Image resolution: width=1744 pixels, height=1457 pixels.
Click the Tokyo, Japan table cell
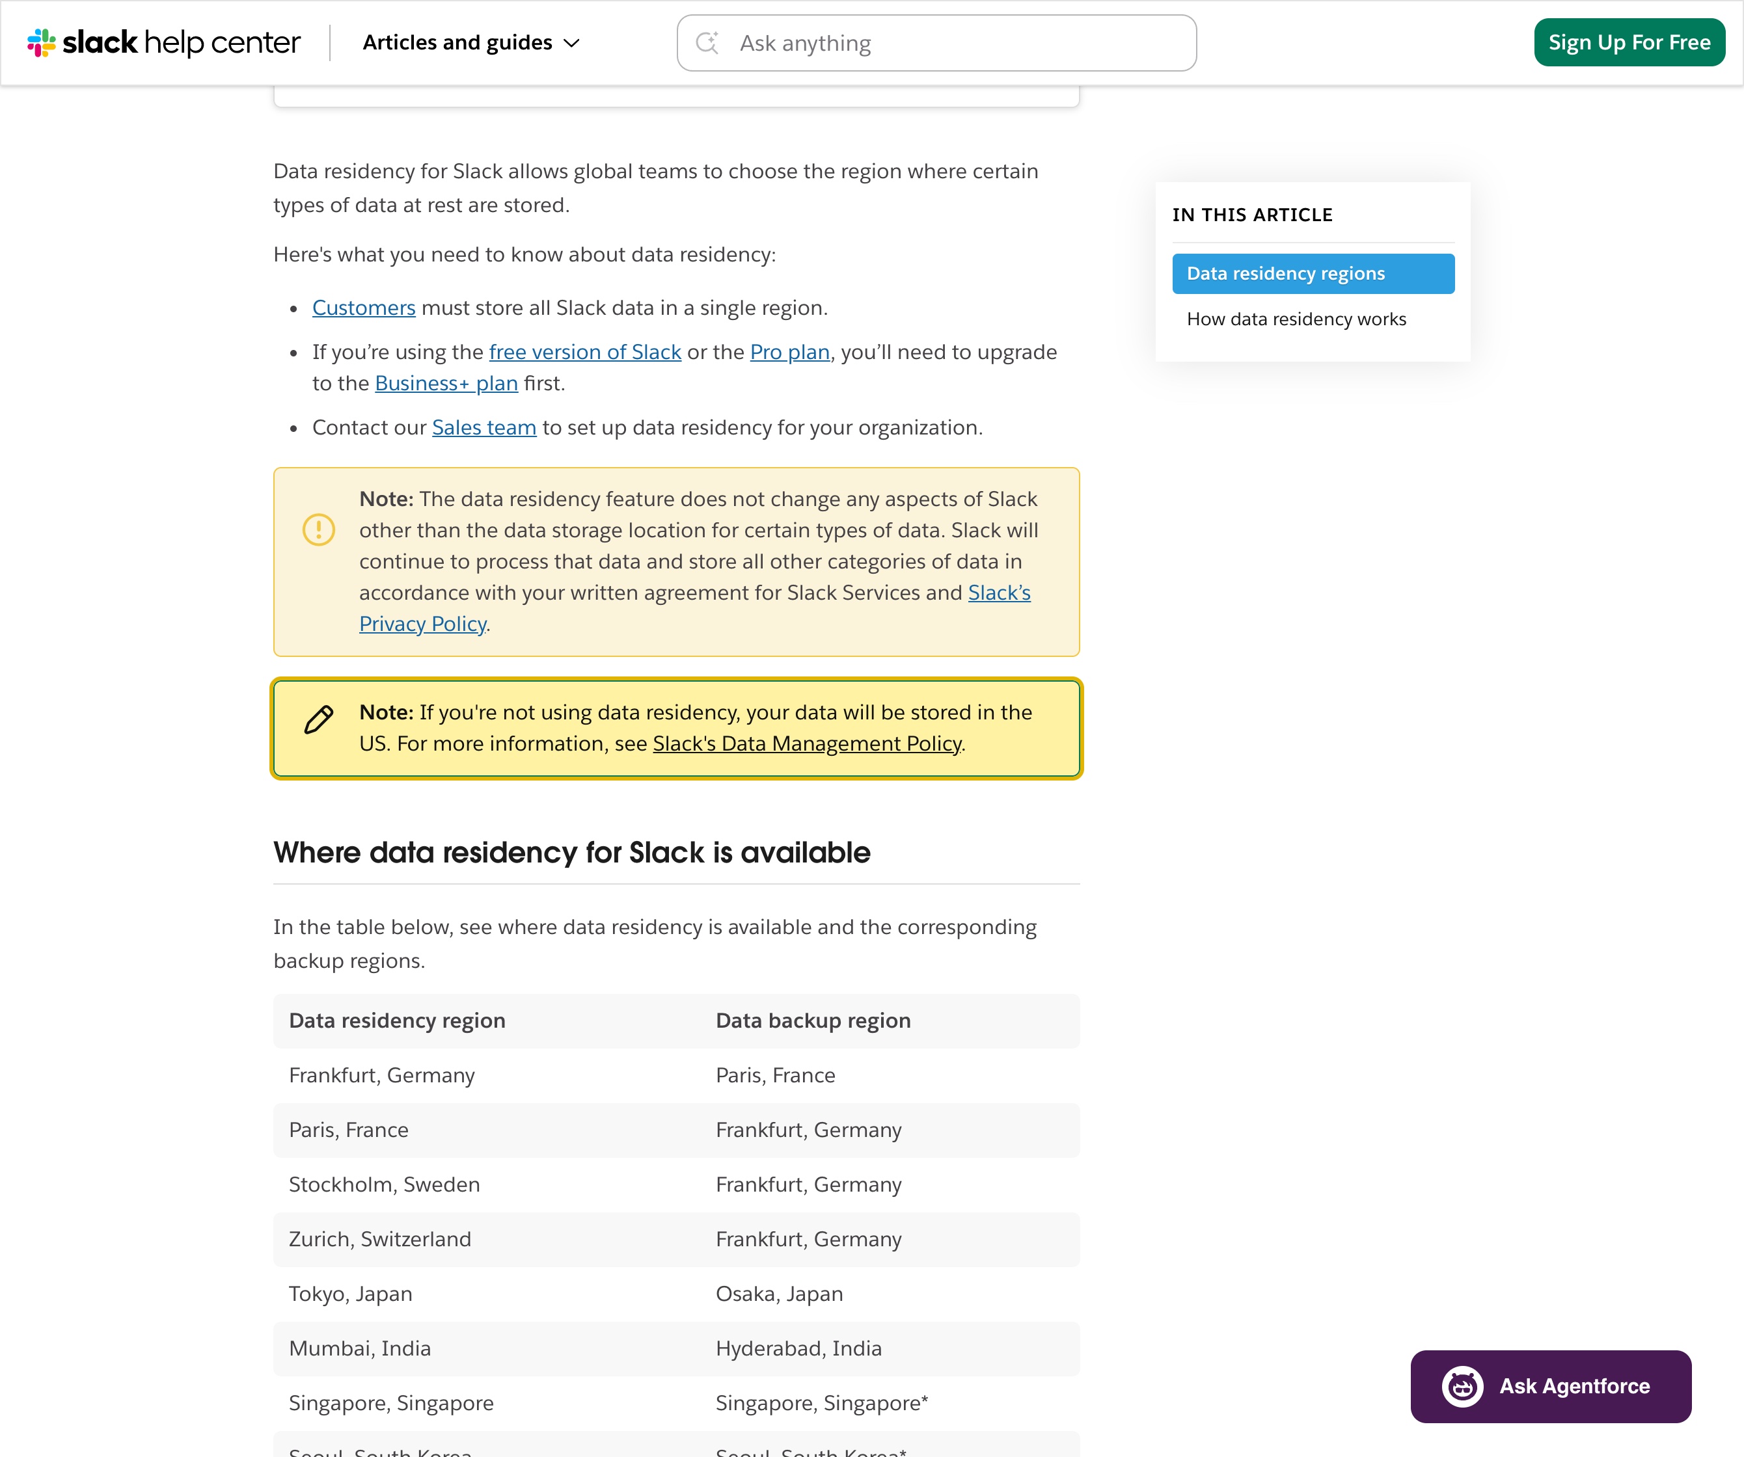pyautogui.click(x=351, y=1294)
